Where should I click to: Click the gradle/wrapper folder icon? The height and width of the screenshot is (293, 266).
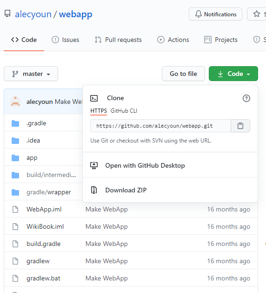pyautogui.click(x=15, y=192)
